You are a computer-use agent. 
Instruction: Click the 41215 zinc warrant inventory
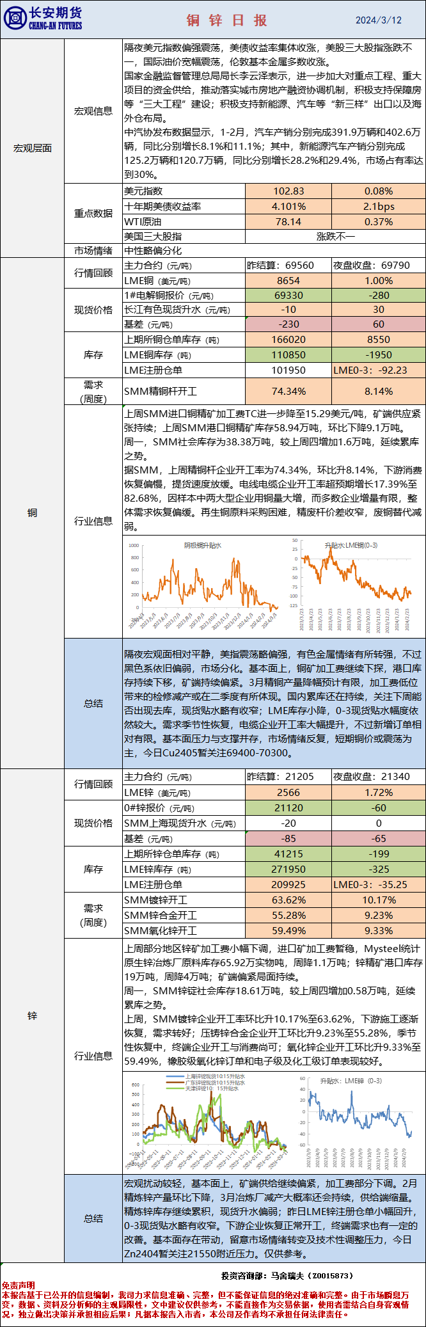point(288,854)
